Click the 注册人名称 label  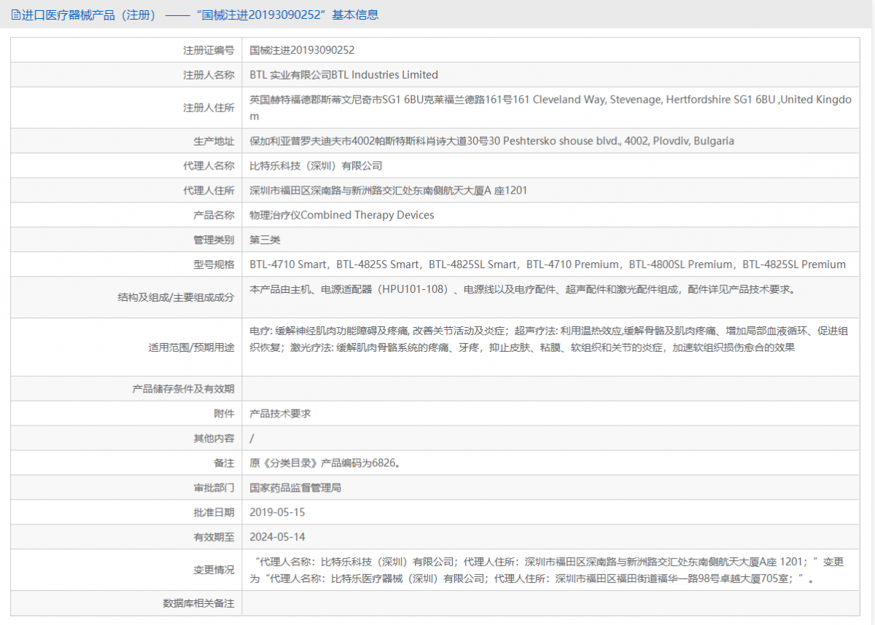click(x=209, y=74)
